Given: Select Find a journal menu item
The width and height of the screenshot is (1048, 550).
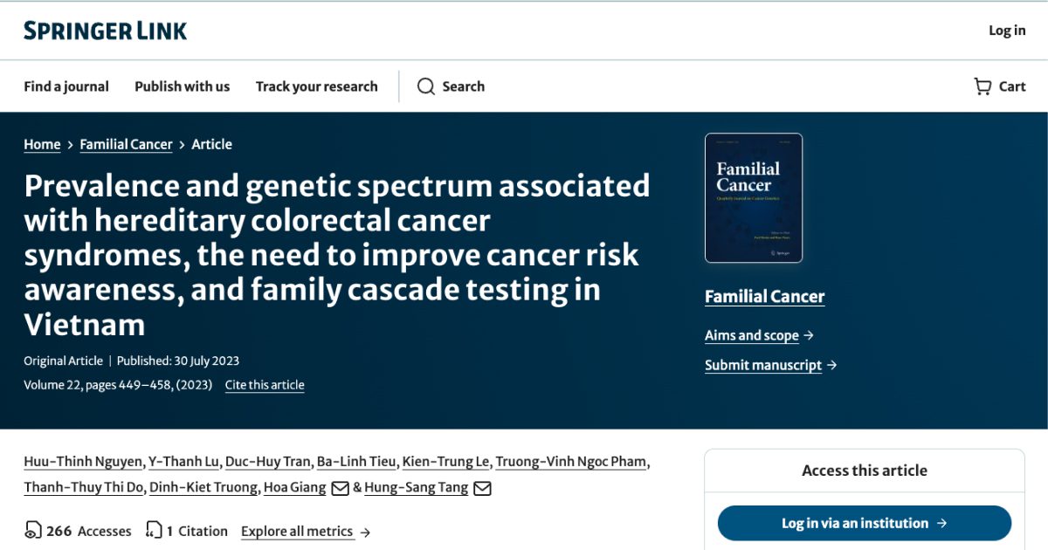Looking at the screenshot, I should (66, 86).
